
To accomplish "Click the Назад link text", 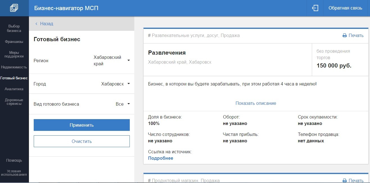I will 47,24.
